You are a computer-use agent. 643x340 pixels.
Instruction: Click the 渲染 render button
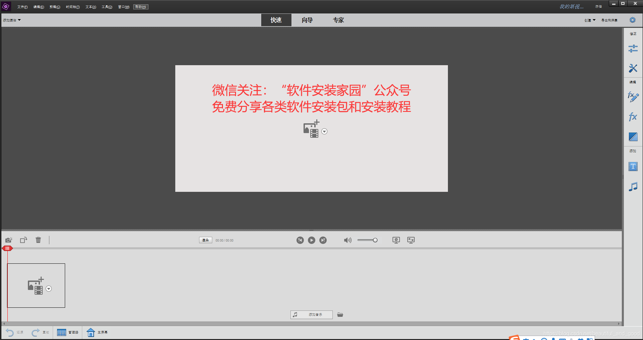click(205, 240)
